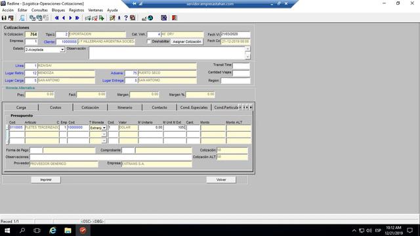This screenshot has height=236, width=420.
Task: Switch to the Carga tab
Action: click(21, 108)
